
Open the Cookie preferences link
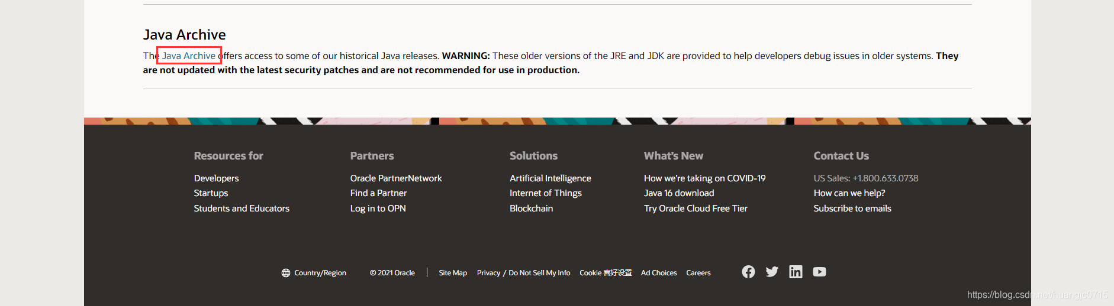point(606,273)
